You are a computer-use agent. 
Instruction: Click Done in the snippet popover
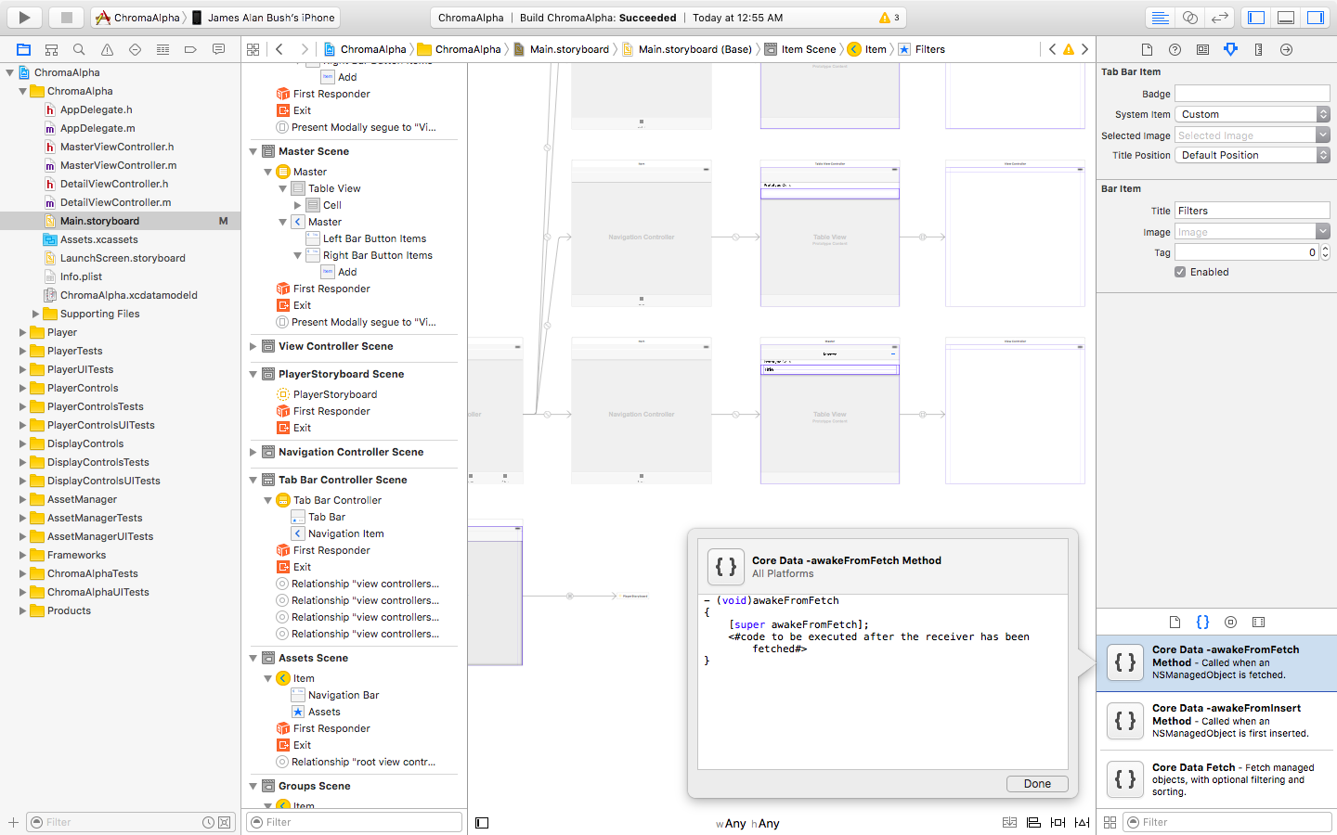pos(1037,784)
